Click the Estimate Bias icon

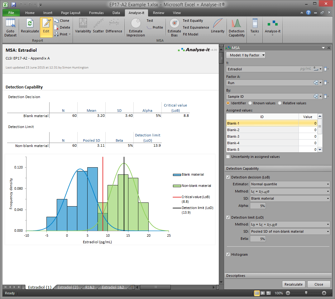[174, 27]
